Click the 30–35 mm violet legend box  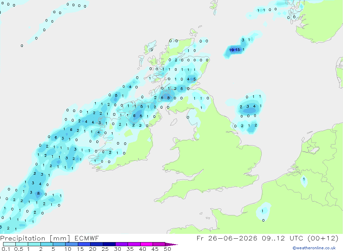[122, 244]
